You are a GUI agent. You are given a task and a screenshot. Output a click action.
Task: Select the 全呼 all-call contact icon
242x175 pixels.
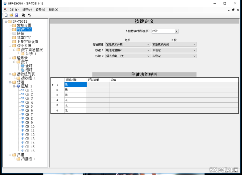click(x=23, y=66)
